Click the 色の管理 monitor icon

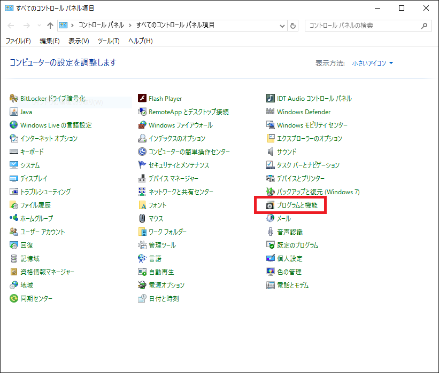point(270,272)
